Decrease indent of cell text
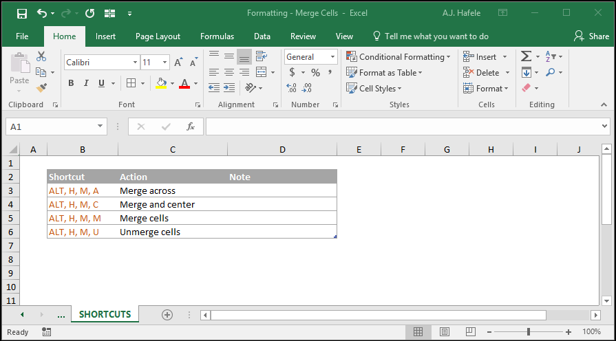616x341 pixels. [214, 87]
